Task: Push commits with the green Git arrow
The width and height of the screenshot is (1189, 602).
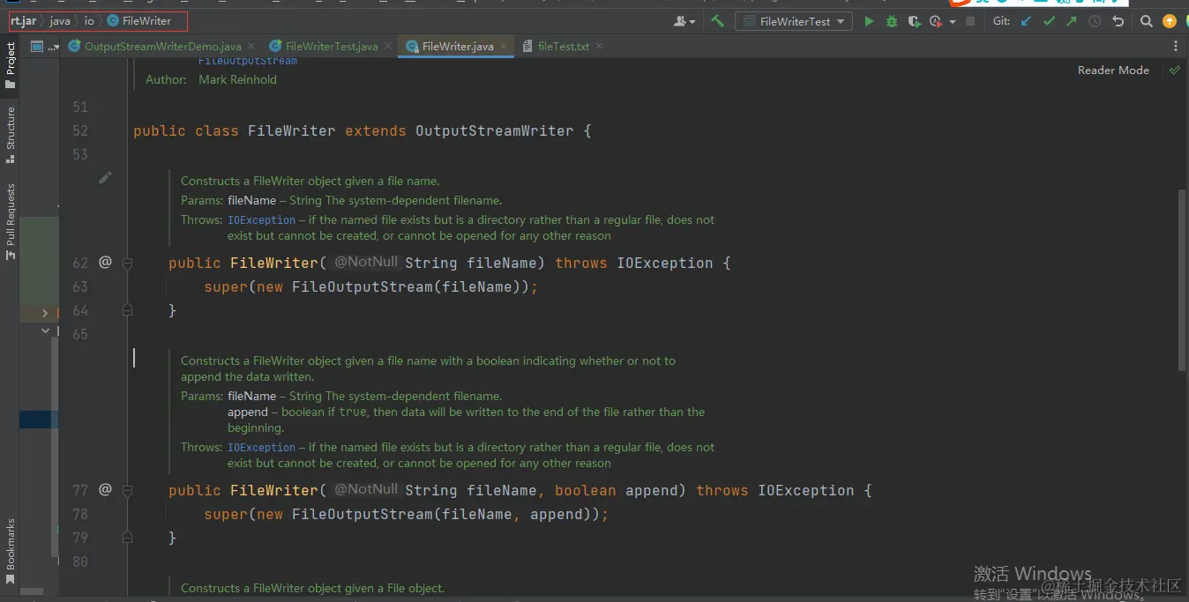Action: point(1072,21)
